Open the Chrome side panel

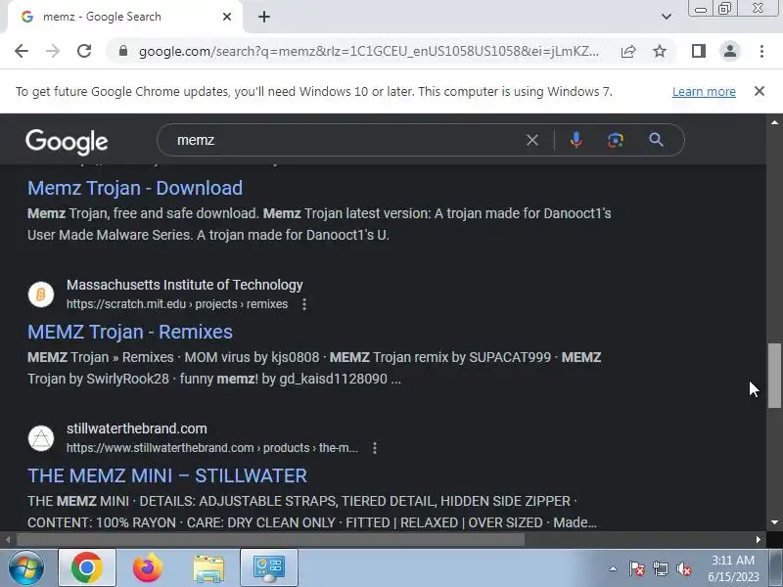click(x=699, y=51)
